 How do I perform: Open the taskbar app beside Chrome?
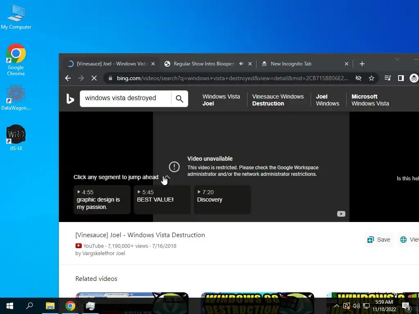click(x=90, y=306)
